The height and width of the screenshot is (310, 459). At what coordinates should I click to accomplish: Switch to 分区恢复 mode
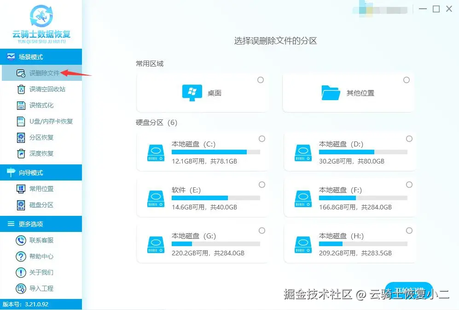pos(42,137)
